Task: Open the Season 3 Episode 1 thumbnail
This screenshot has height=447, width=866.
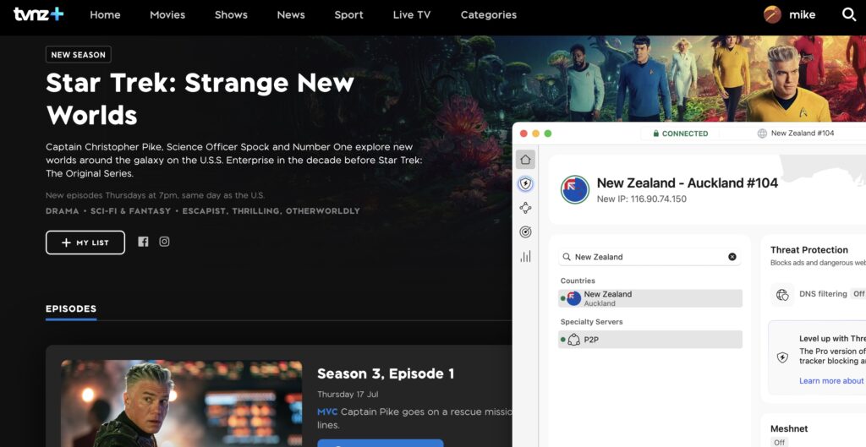Action: (181, 403)
